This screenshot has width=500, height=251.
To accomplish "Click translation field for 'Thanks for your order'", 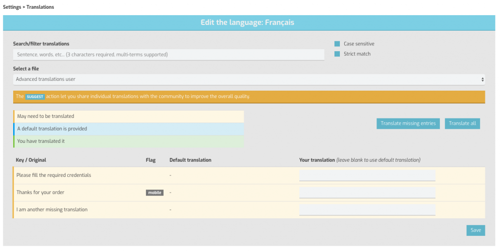I will point(367,193).
